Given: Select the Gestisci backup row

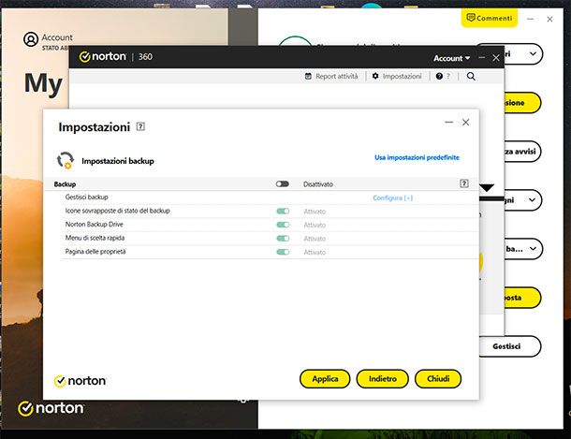Looking at the screenshot, I should click(x=271, y=198).
